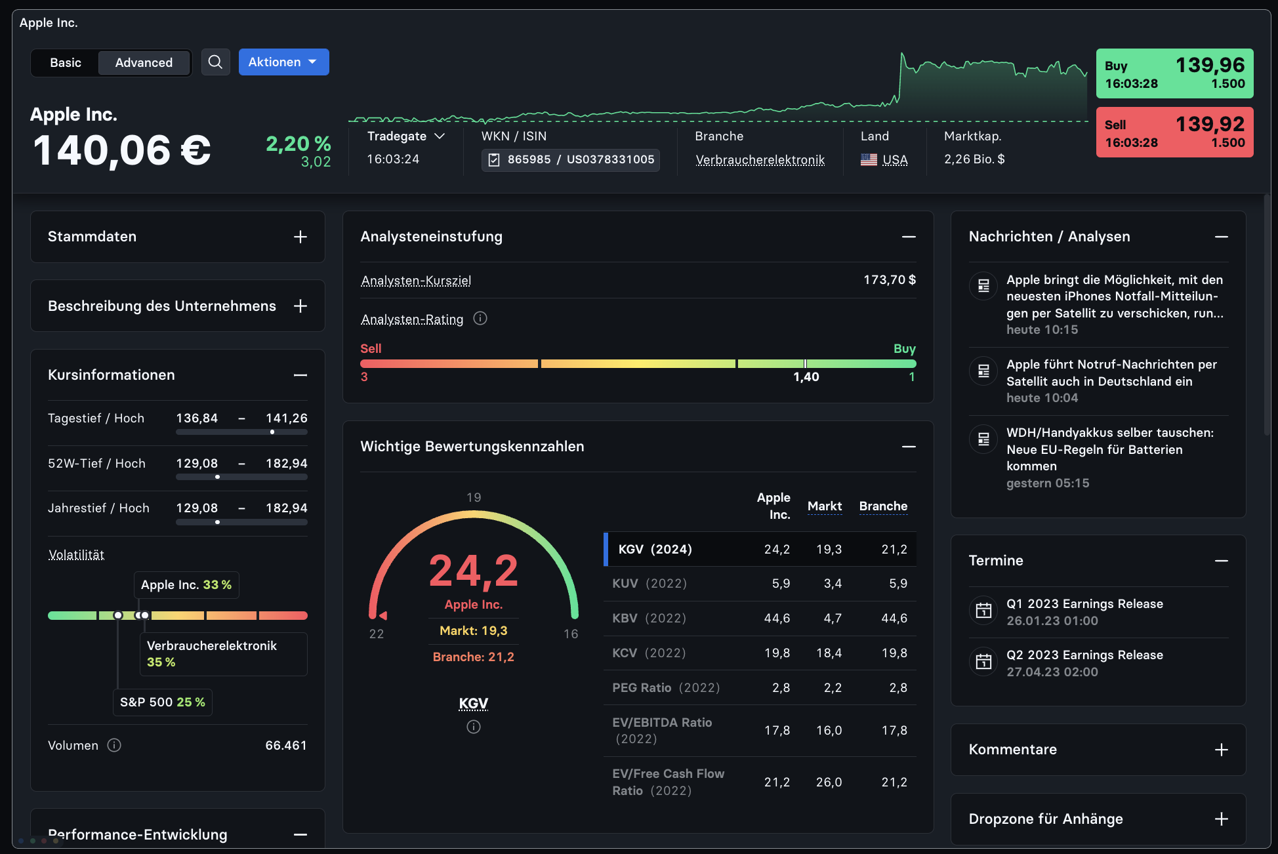Click the volatility color scale bar
Screen dimensions: 1278x854
[178, 615]
